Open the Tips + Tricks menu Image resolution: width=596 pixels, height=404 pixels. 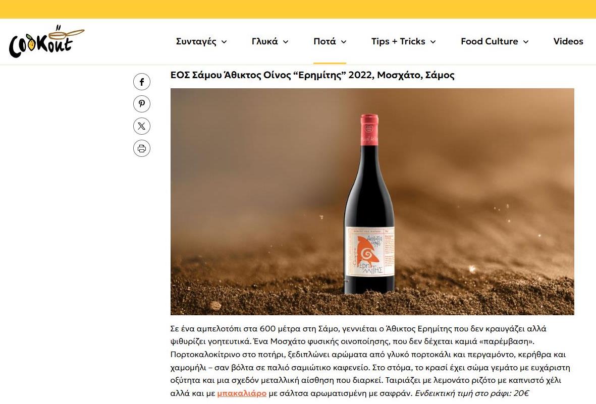pyautogui.click(x=398, y=41)
